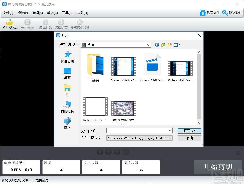Click the fast-forward playback control
The height and width of the screenshot is (184, 244).
117,152
